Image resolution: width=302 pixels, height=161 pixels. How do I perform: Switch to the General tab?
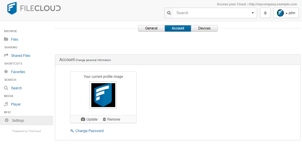coord(151,28)
